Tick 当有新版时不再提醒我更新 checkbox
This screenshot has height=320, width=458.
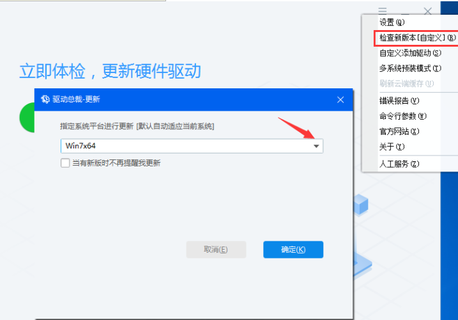click(x=65, y=163)
